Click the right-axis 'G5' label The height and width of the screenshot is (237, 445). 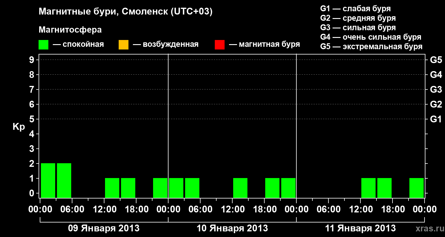pyautogui.click(x=436, y=60)
